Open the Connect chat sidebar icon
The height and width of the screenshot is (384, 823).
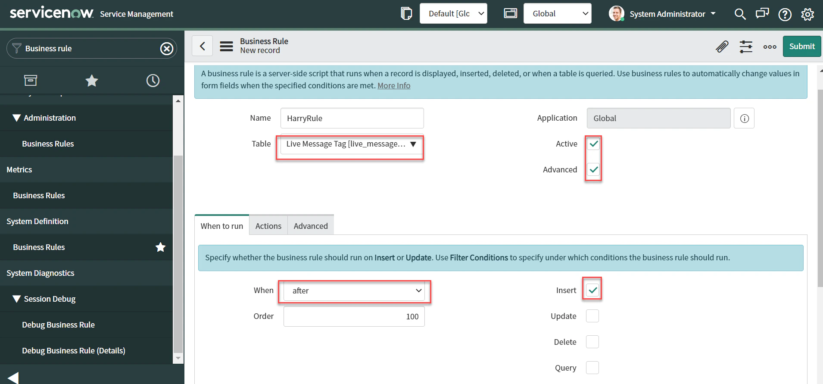(x=762, y=14)
